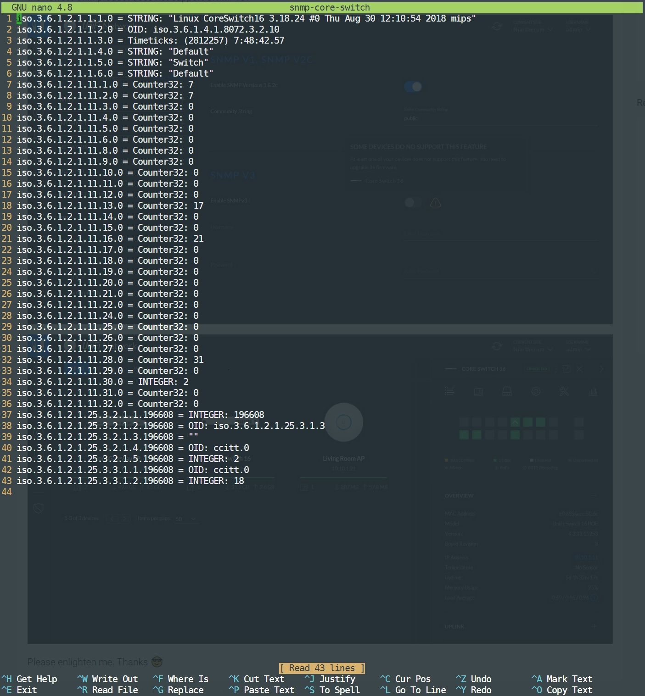
Task: Disable the Enable SNMP Versions 1 & 2c toggle
Action: coord(413,87)
